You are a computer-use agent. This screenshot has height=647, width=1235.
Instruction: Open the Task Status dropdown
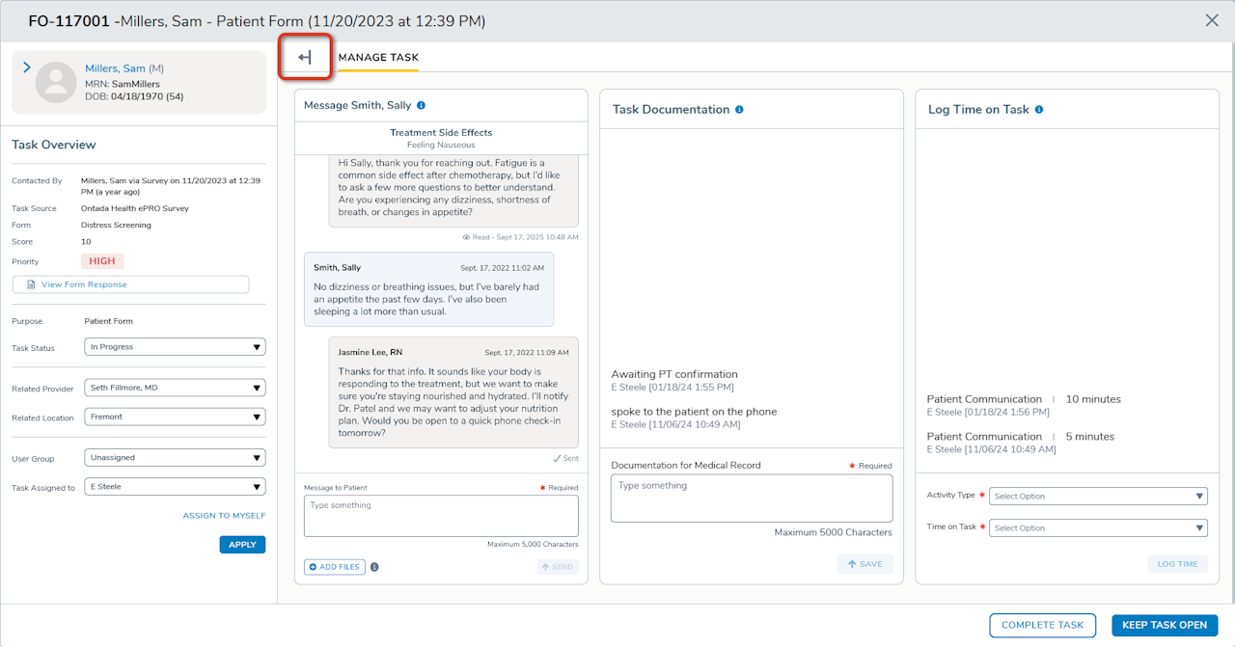[174, 348]
